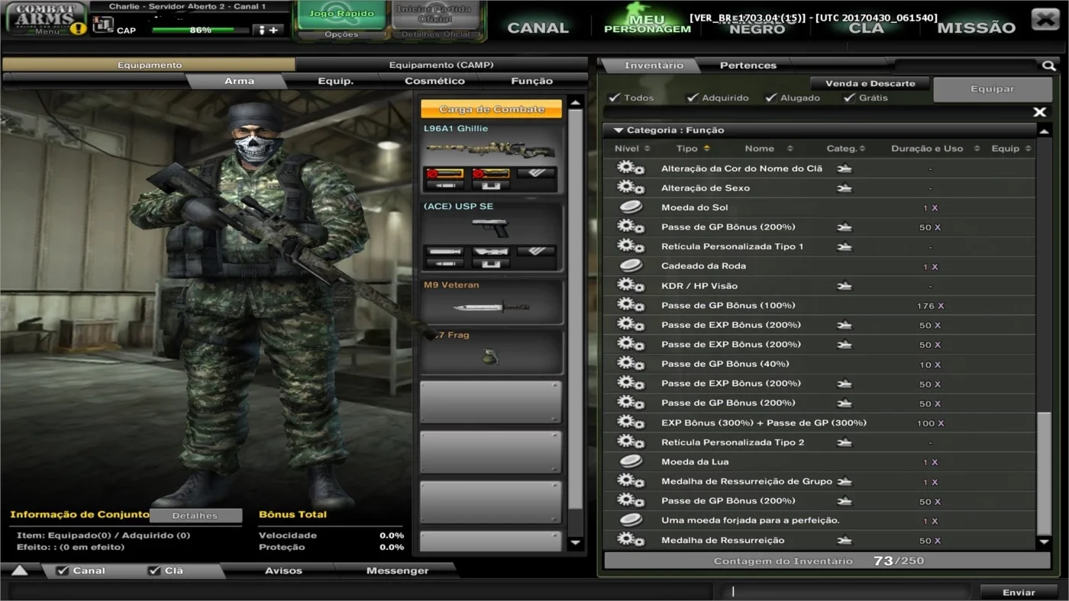1069x601 pixels.
Task: Click the Moeda da Lua coin icon
Action: coord(630,461)
